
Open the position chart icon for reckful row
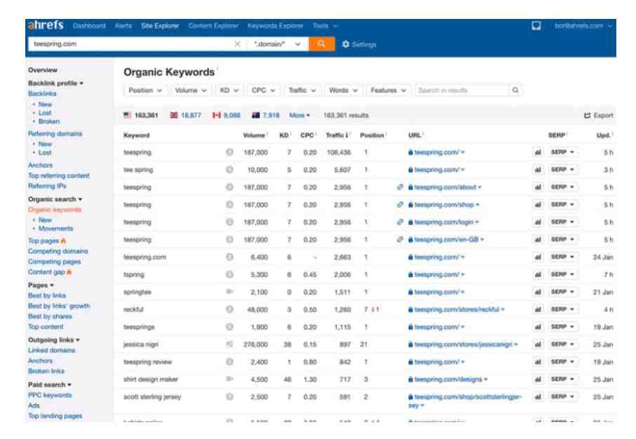(x=538, y=309)
